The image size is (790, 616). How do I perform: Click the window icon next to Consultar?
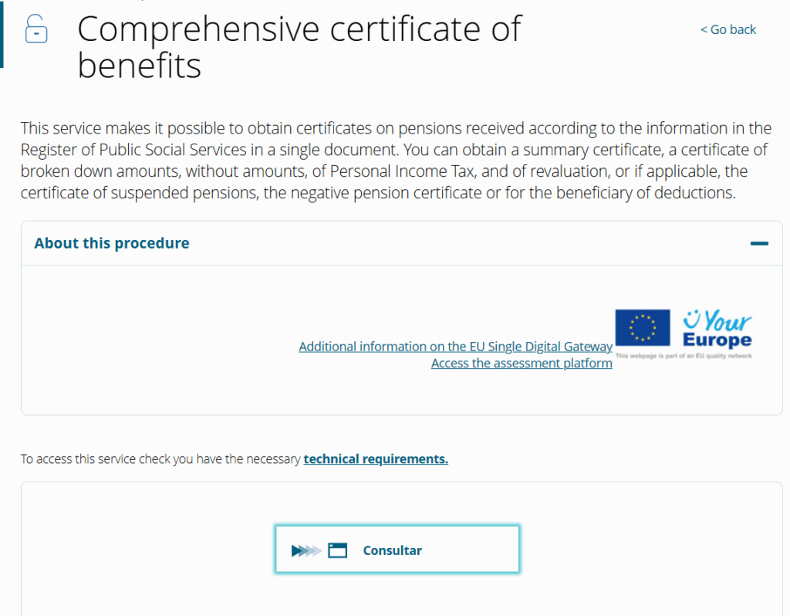[x=337, y=550]
